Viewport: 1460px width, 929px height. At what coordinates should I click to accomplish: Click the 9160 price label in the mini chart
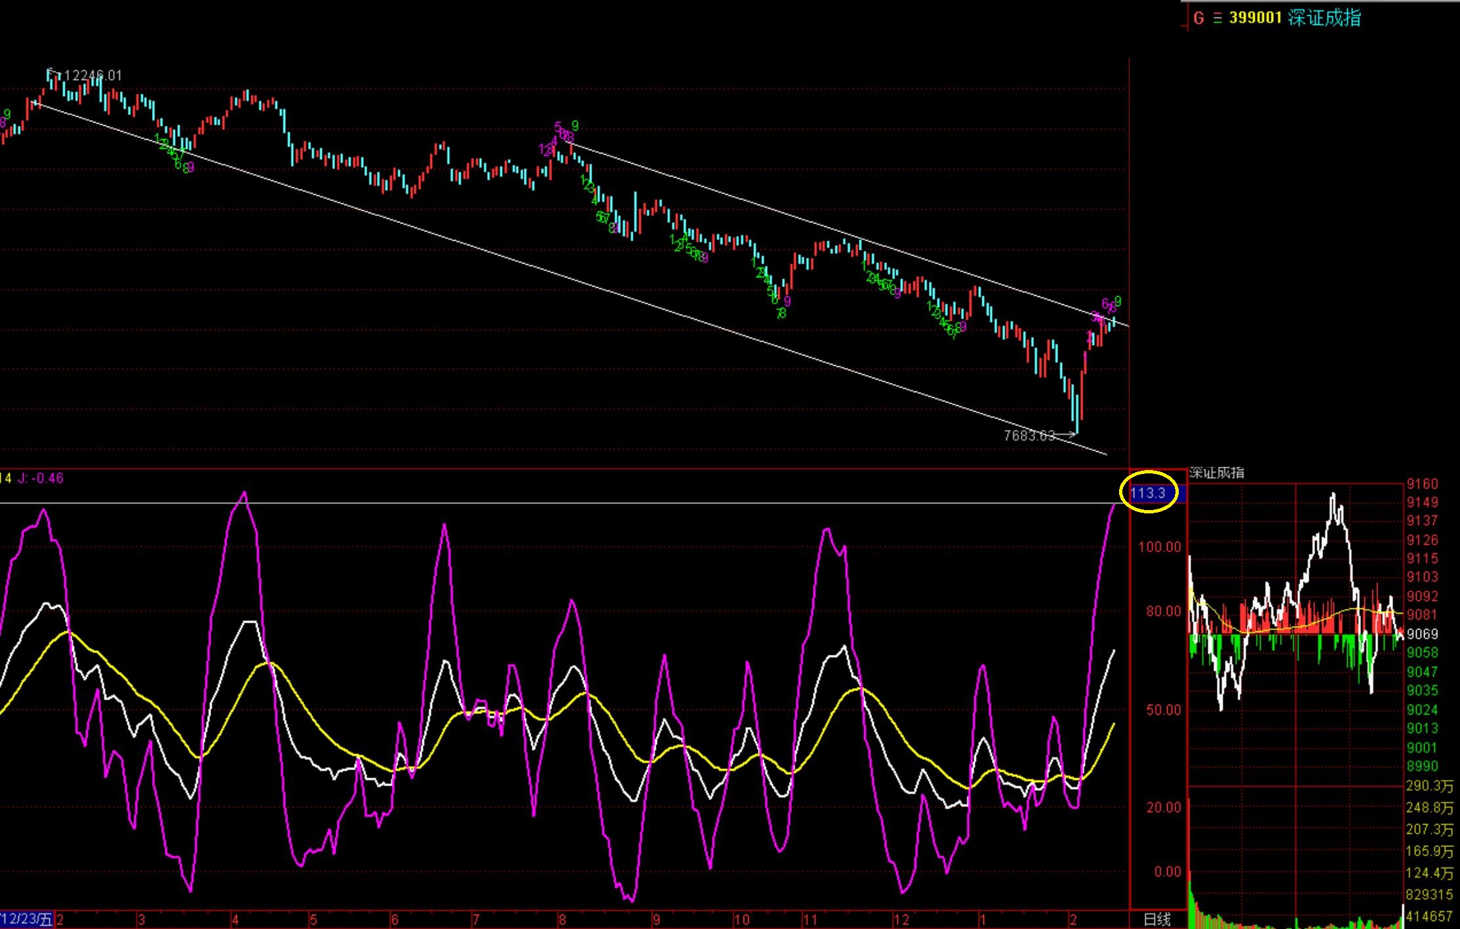[1422, 484]
